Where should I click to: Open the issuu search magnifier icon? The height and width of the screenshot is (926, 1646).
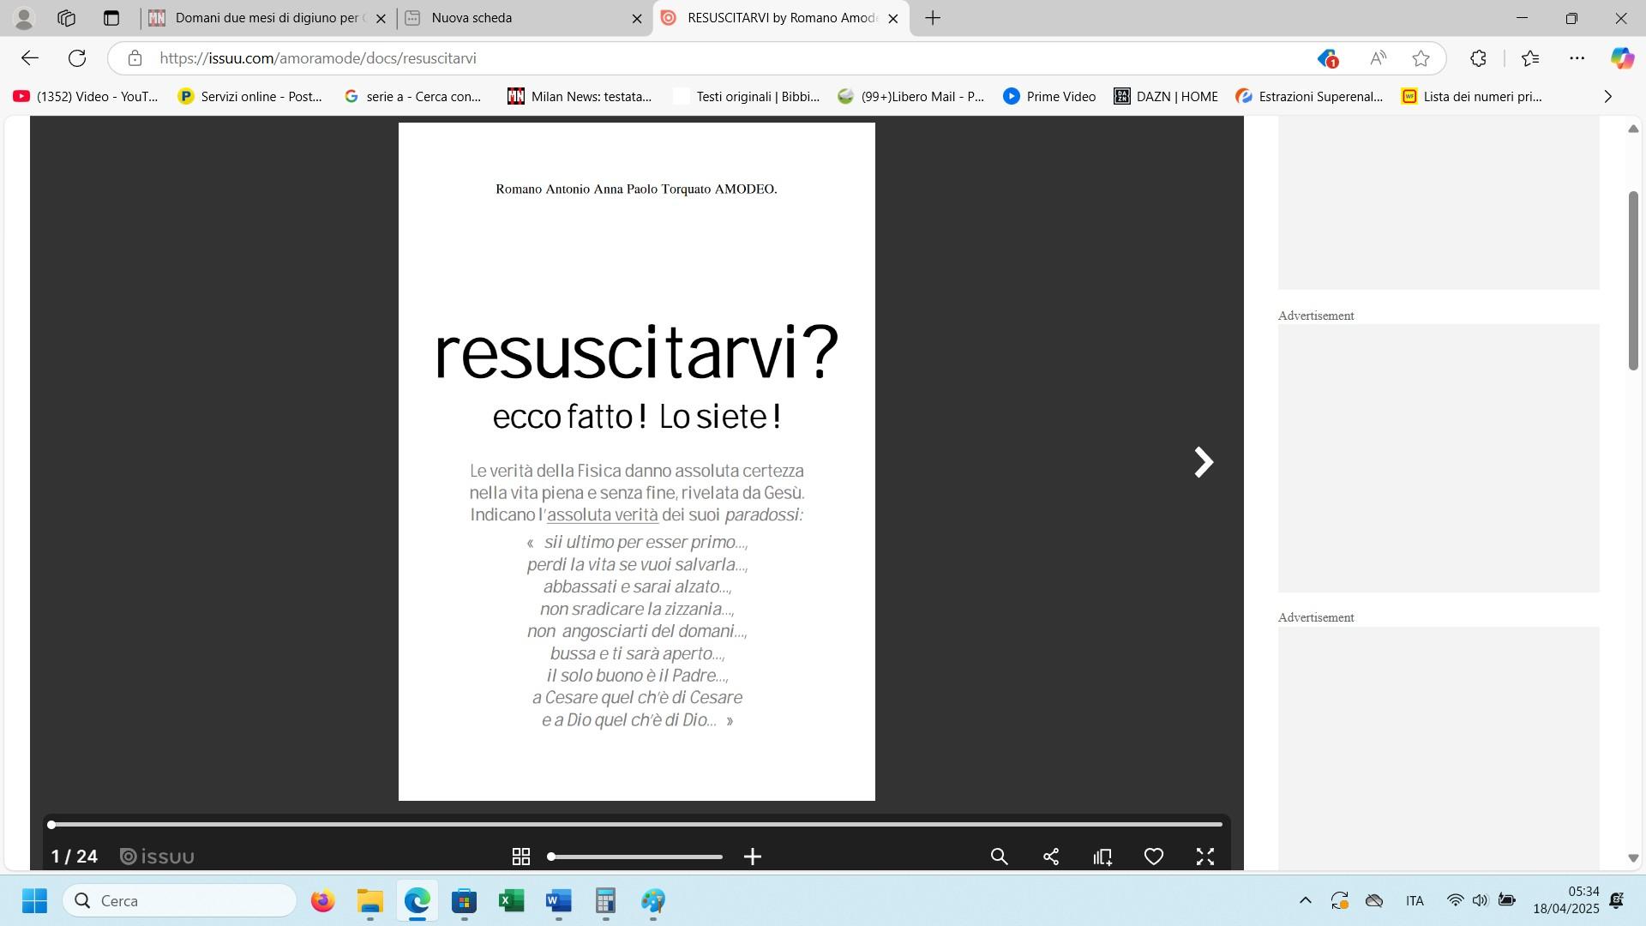pyautogui.click(x=999, y=857)
